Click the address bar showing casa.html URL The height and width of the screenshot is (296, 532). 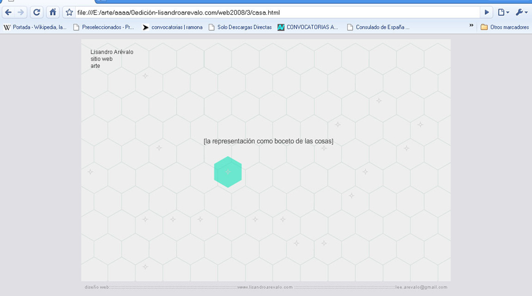tap(277, 12)
